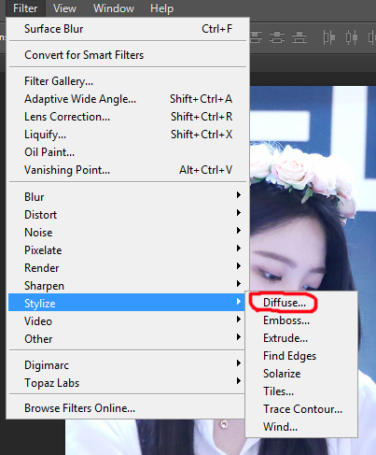Expand the Digimarc submenu arrow
This screenshot has height=455, width=376.
click(239, 363)
